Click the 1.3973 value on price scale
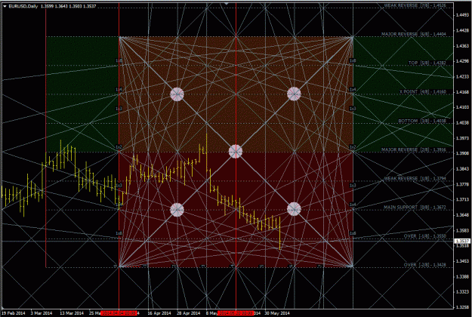 (x=462, y=138)
